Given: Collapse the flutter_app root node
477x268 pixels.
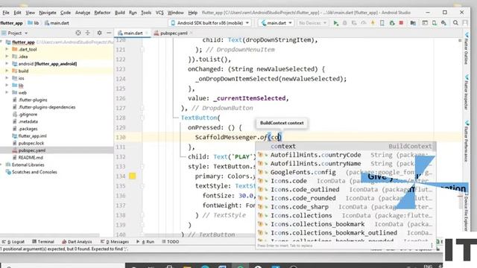Looking at the screenshot, I should point(1,42).
